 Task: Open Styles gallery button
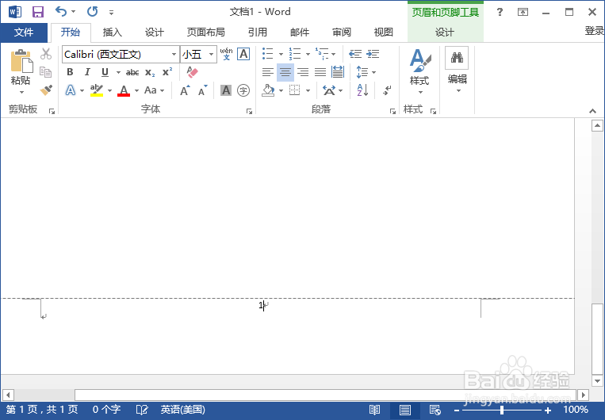coord(419,71)
